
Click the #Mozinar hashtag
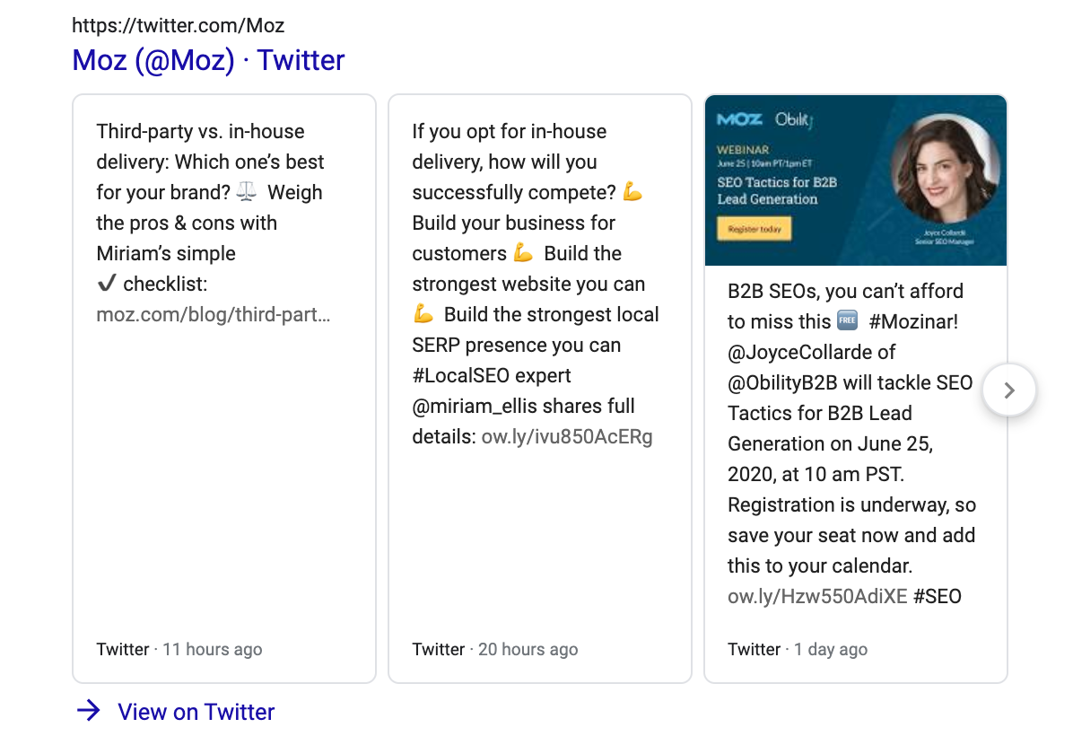[913, 321]
